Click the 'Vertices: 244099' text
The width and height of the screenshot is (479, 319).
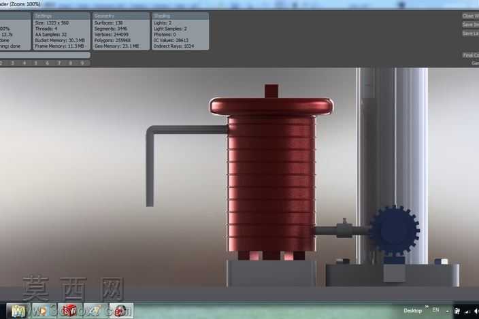(x=112, y=35)
